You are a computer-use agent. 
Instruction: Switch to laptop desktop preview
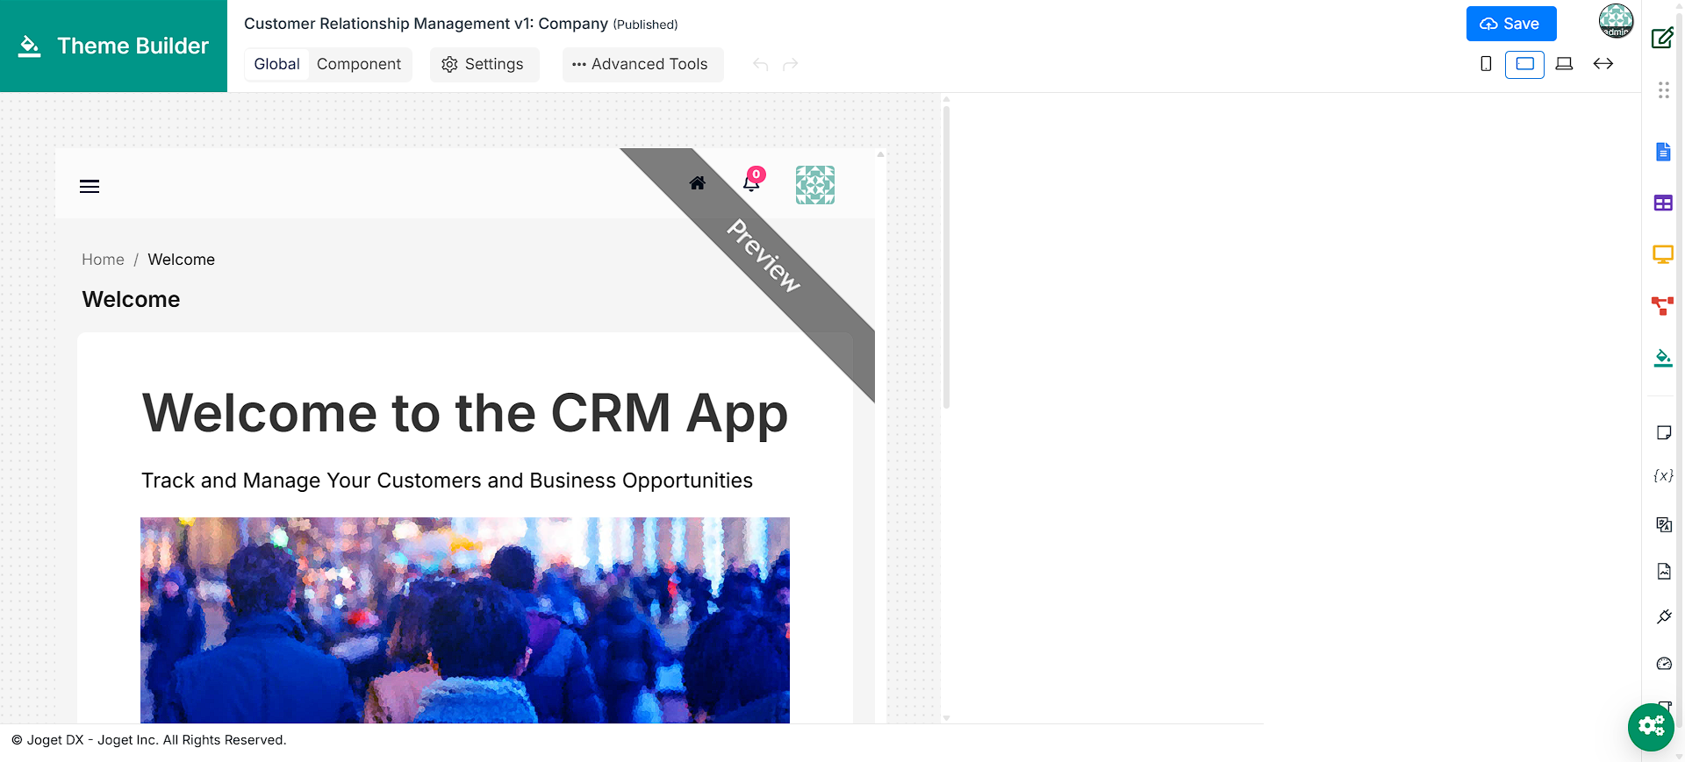click(1564, 64)
